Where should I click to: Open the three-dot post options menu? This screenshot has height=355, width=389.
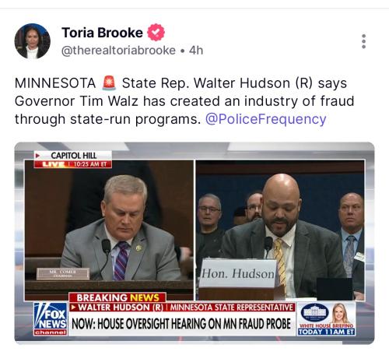363,41
